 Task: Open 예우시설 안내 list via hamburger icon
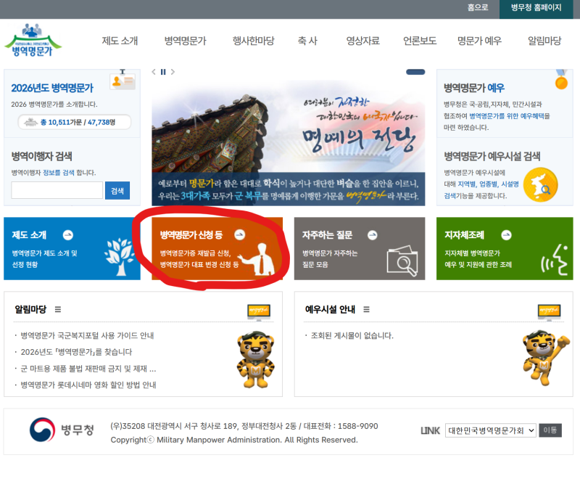pos(366,309)
